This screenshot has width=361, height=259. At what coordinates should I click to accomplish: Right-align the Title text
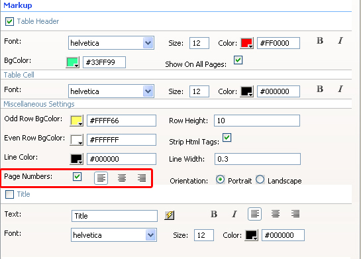tap(295, 214)
